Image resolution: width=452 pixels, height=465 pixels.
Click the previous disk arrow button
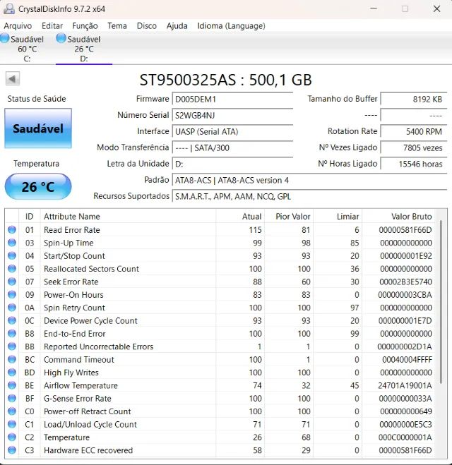[x=13, y=79]
